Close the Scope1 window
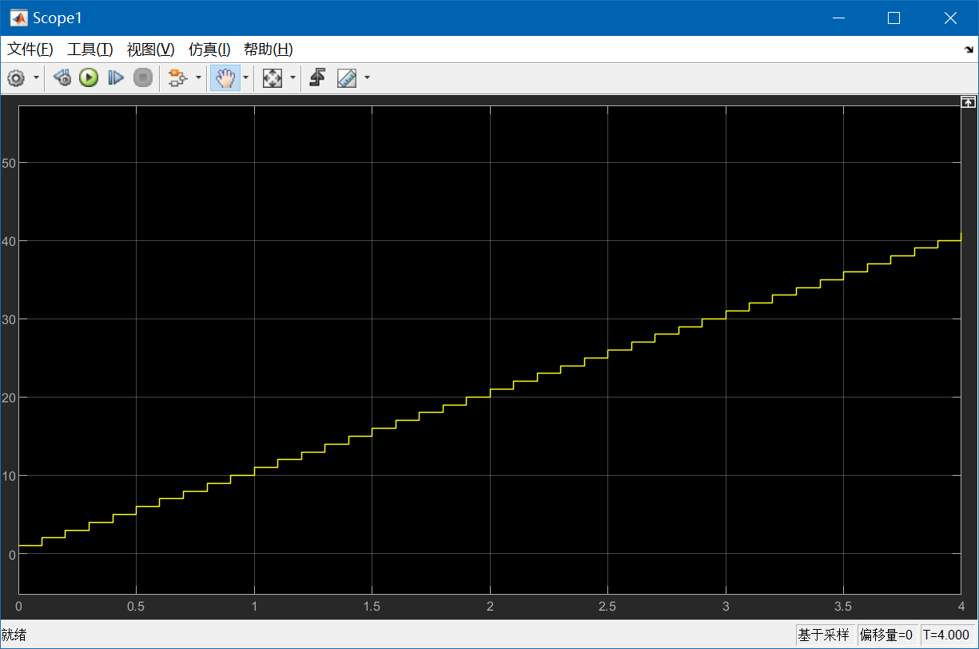Image resolution: width=979 pixels, height=649 pixels. click(x=950, y=18)
